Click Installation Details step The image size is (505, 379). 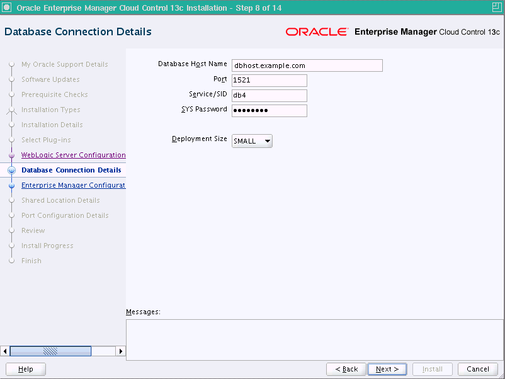pyautogui.click(x=52, y=125)
